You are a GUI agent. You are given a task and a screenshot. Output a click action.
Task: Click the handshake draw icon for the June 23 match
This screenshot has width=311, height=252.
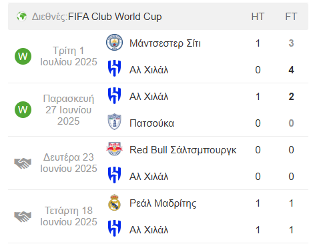23,163
